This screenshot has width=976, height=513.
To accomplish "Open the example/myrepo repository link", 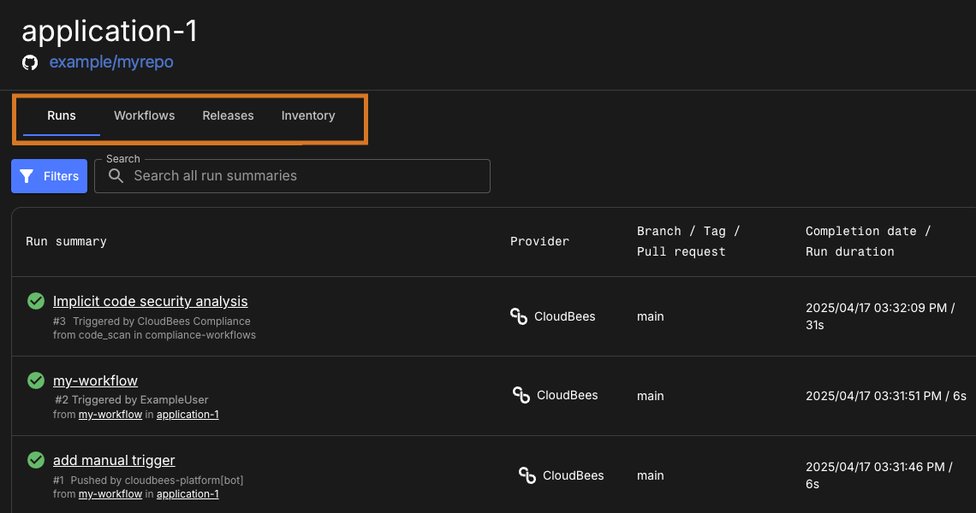I will click(x=111, y=62).
